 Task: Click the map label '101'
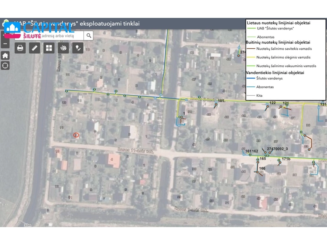[x=221, y=101]
